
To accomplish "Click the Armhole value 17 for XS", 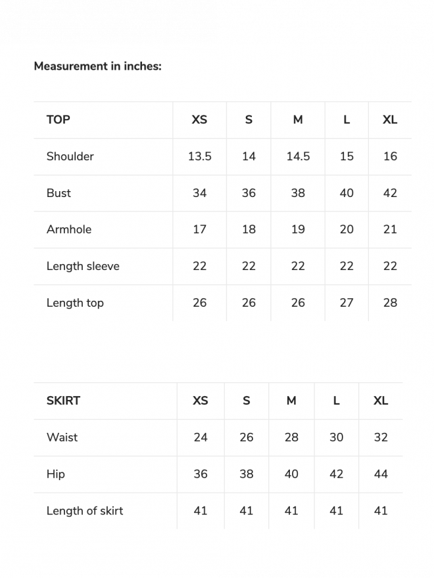I will (199, 229).
